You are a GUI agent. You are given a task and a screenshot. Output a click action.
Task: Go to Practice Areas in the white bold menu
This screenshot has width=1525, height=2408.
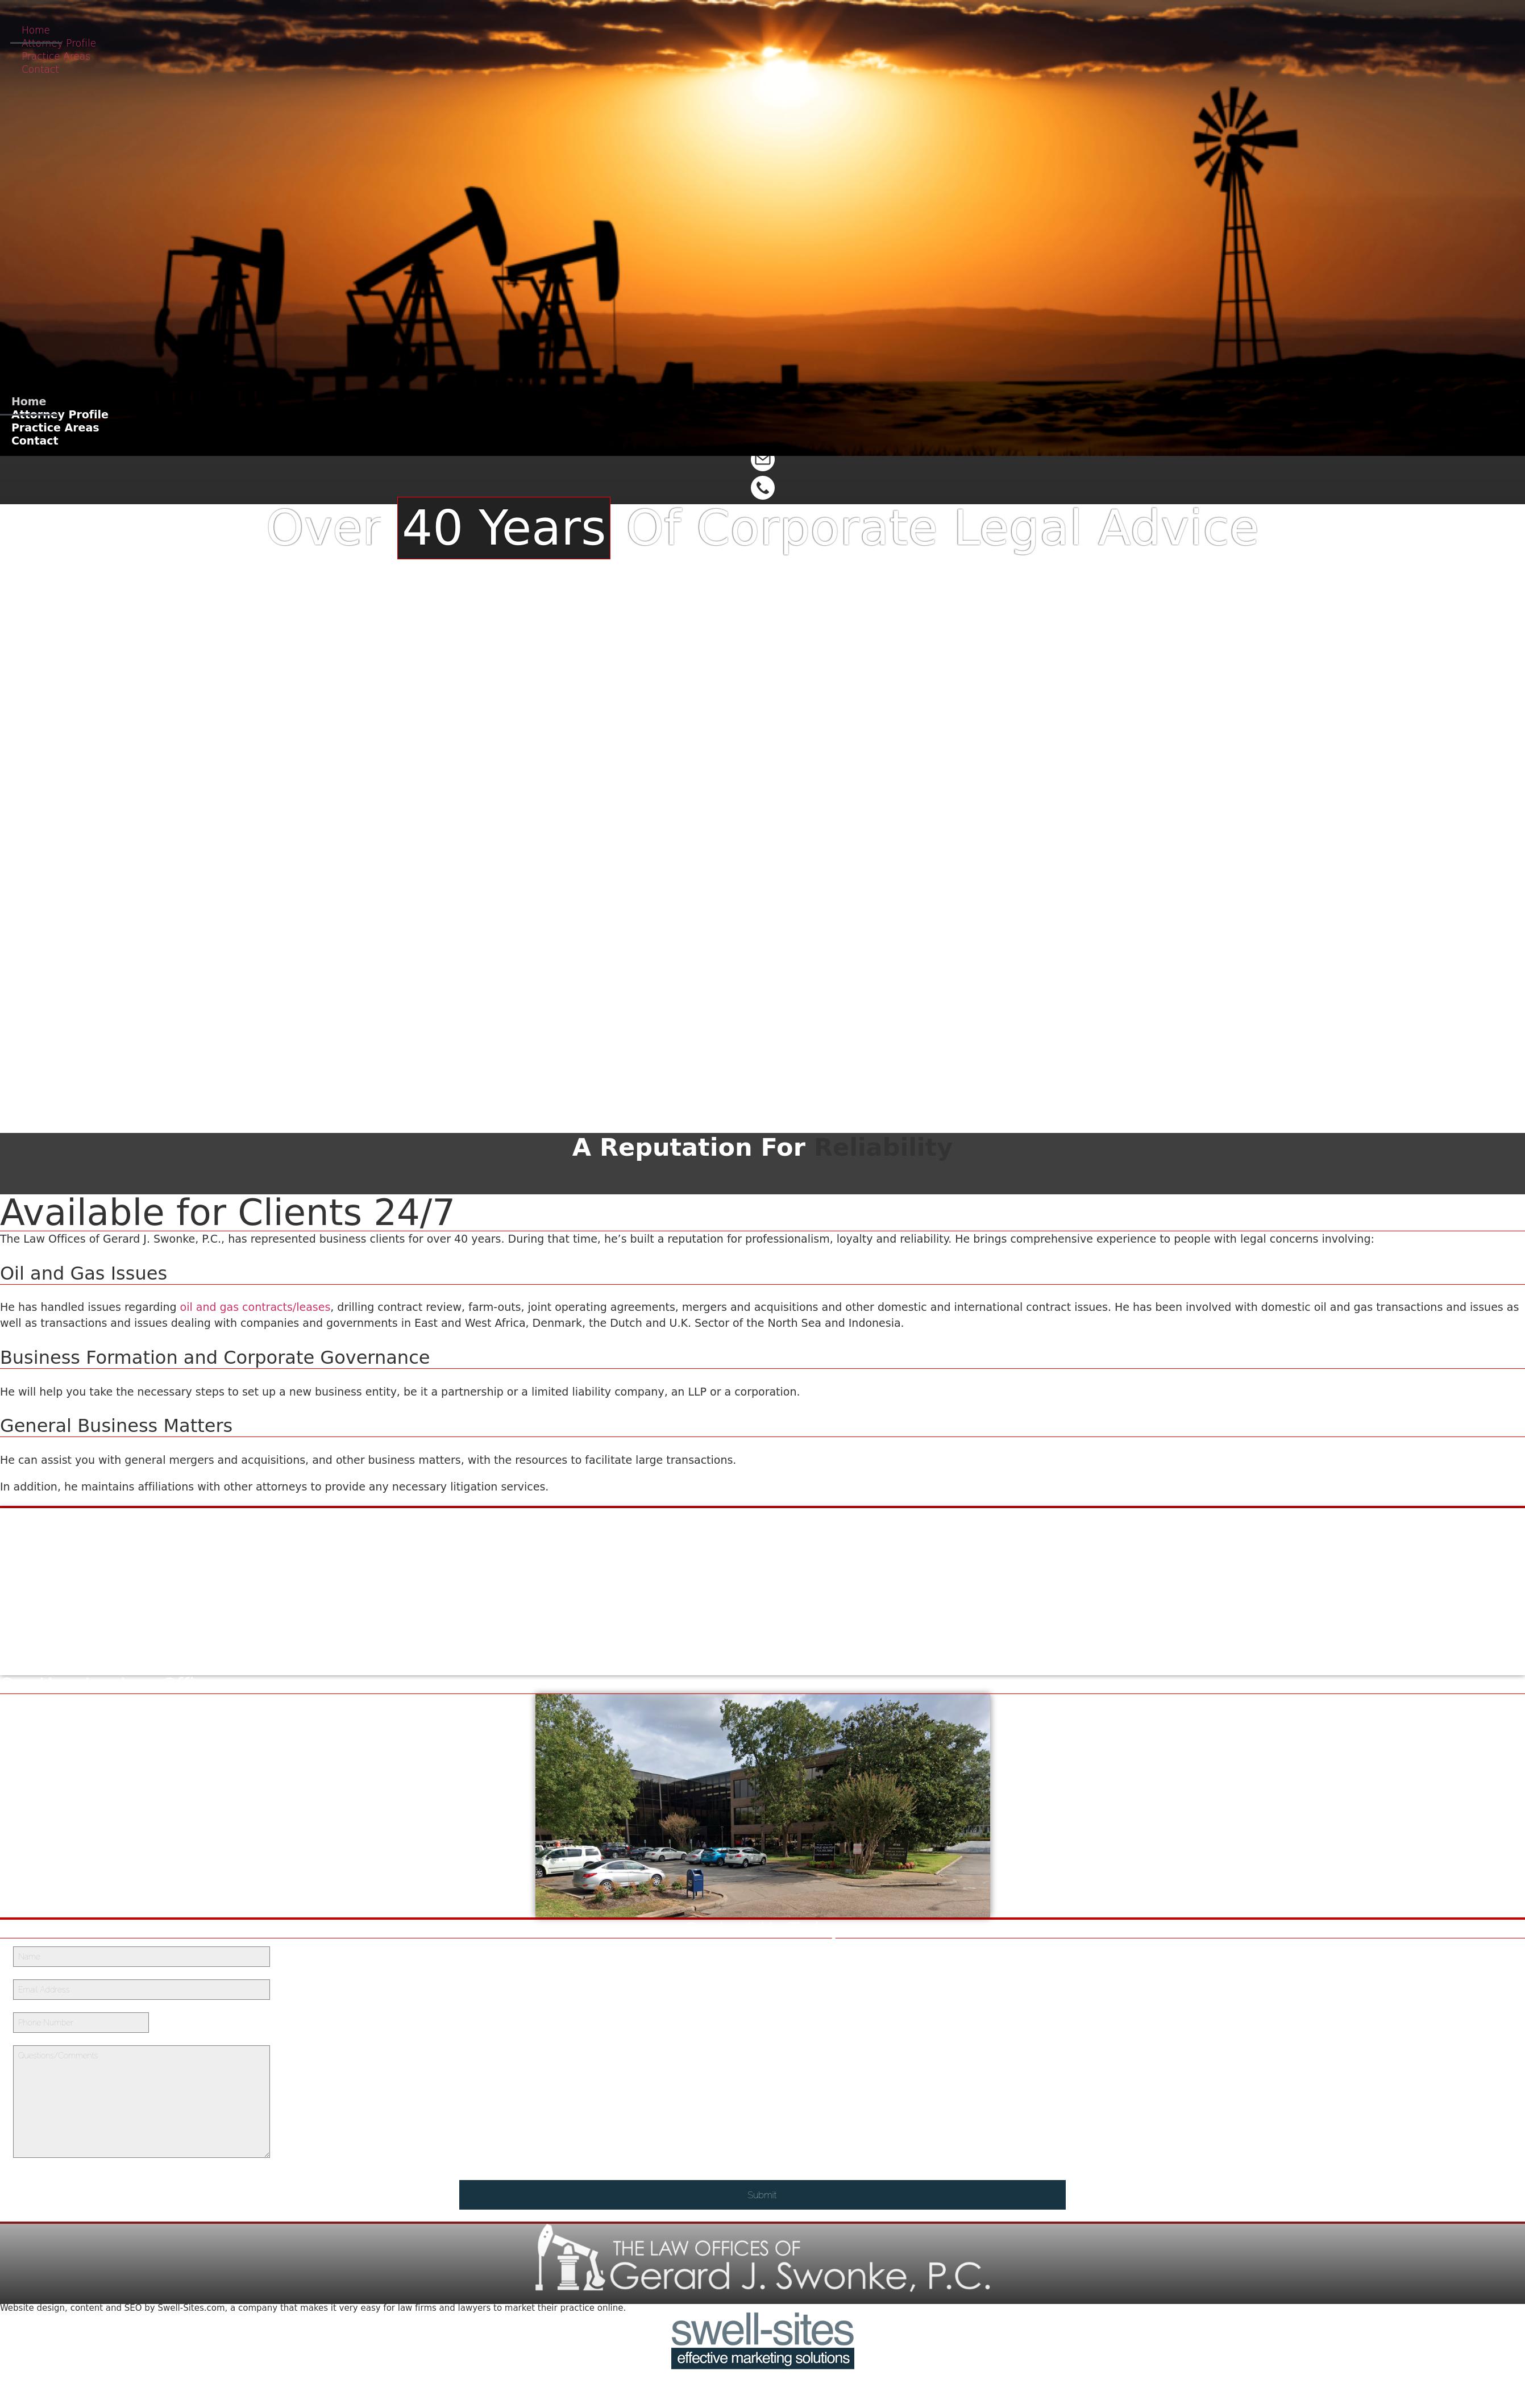55,427
